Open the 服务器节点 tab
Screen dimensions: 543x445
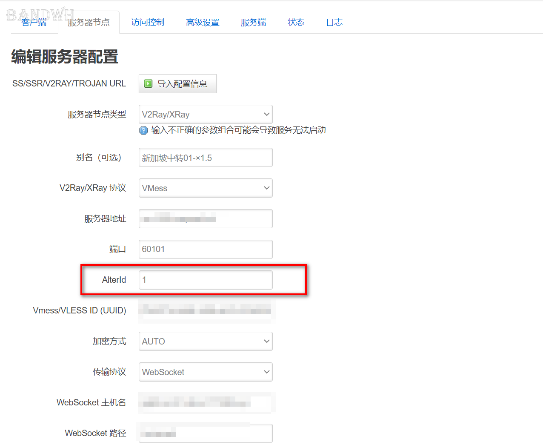point(89,23)
